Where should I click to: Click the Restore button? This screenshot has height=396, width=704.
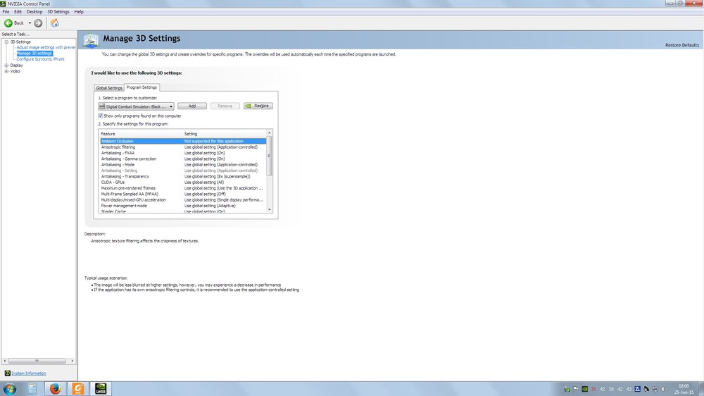(258, 106)
